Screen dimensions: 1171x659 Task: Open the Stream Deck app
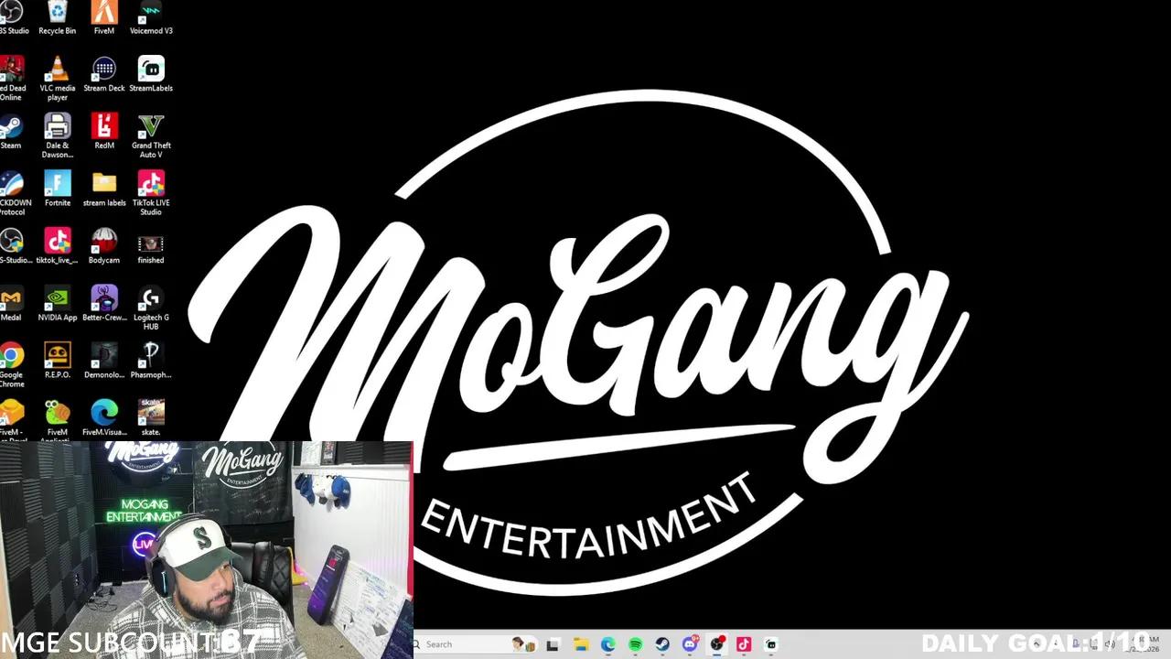[103, 70]
